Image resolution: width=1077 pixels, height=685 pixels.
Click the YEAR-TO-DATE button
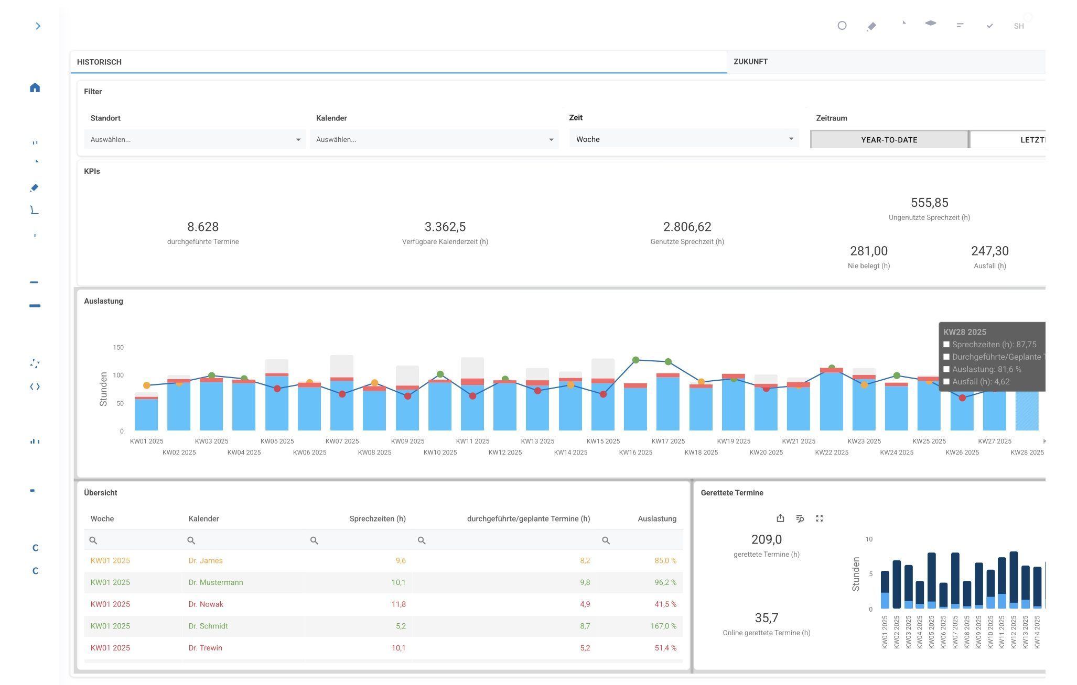click(x=889, y=140)
